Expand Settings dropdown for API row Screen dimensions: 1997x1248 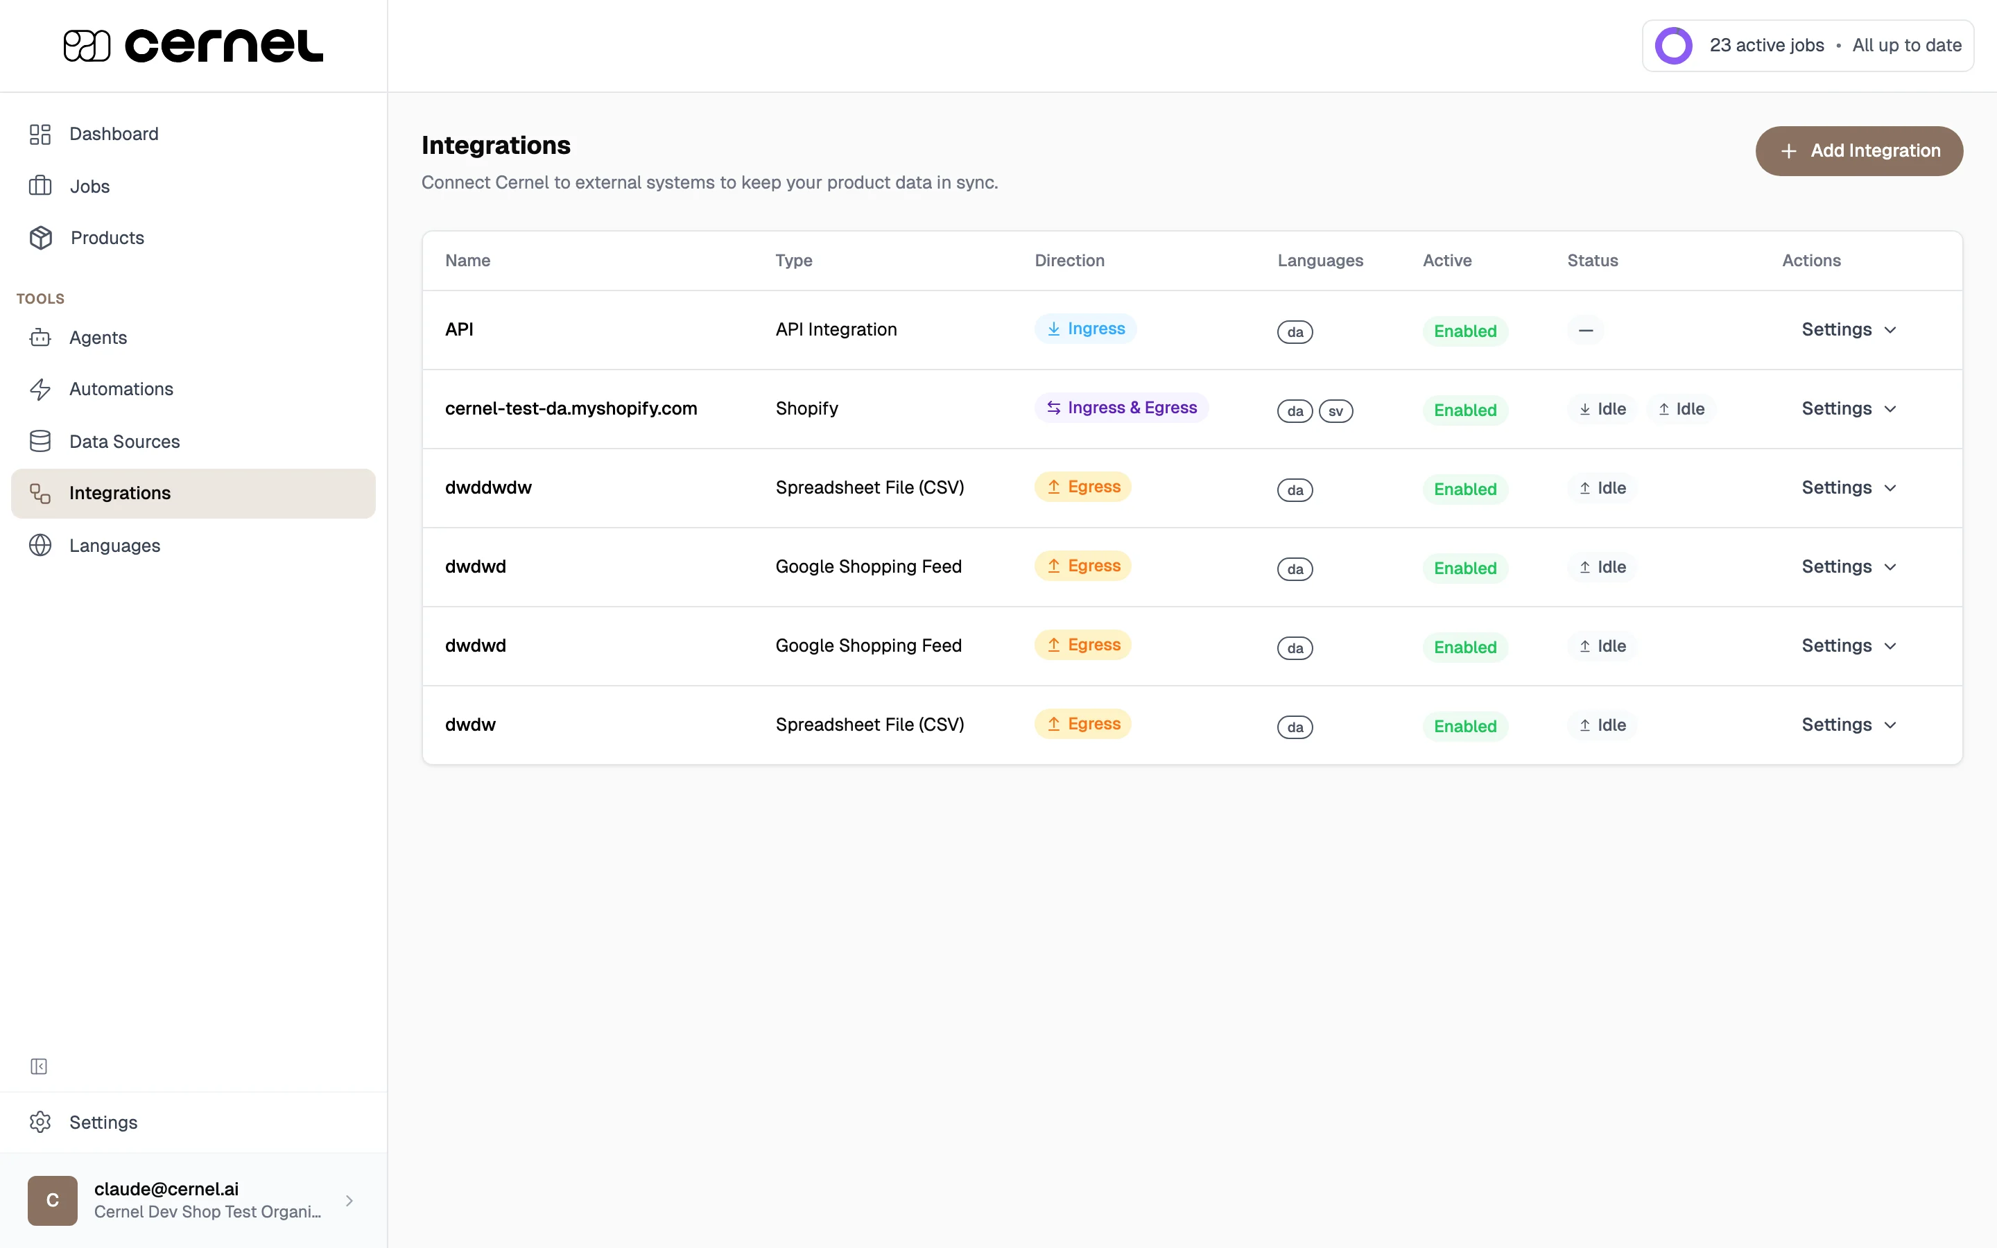[x=1849, y=329]
